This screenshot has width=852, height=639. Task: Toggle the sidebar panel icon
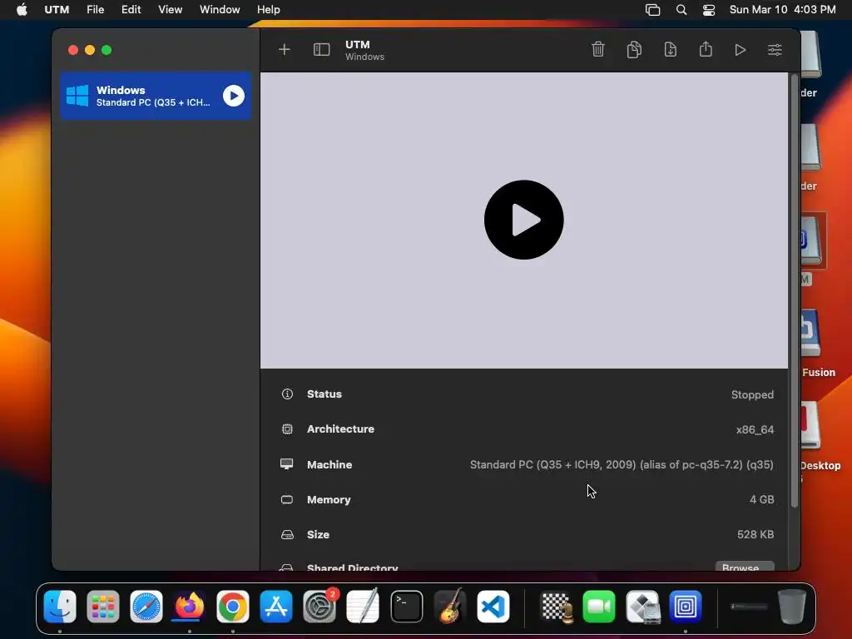[322, 50]
